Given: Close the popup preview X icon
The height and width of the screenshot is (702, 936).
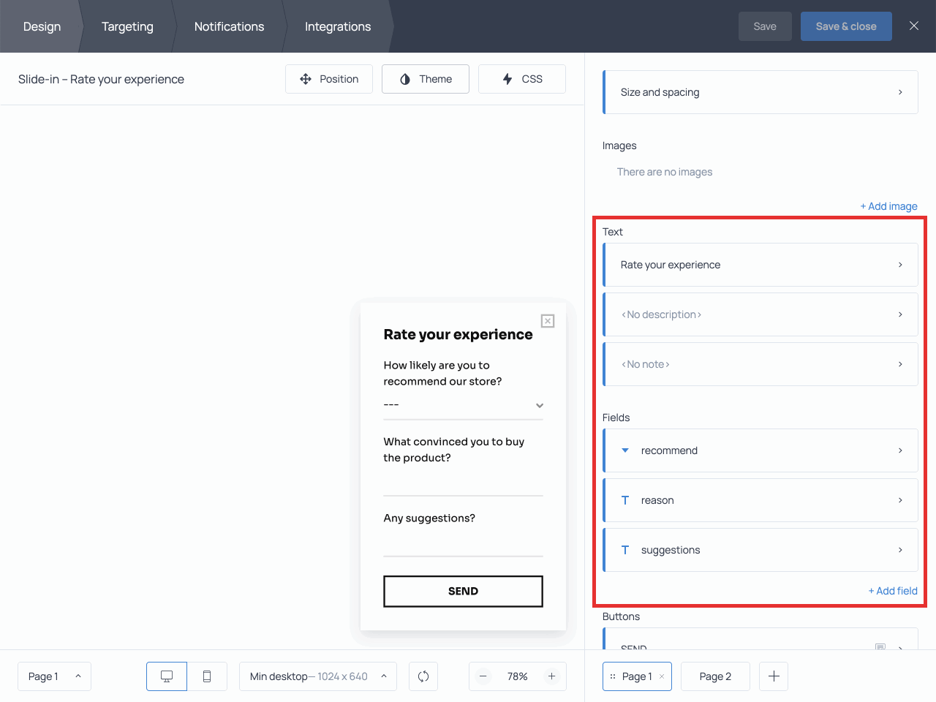Looking at the screenshot, I should pos(548,321).
